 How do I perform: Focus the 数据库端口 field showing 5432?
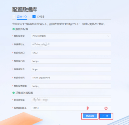71,53
